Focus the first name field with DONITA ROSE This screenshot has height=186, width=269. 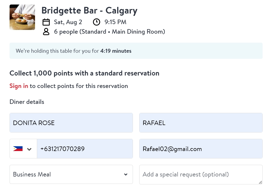coord(71,123)
